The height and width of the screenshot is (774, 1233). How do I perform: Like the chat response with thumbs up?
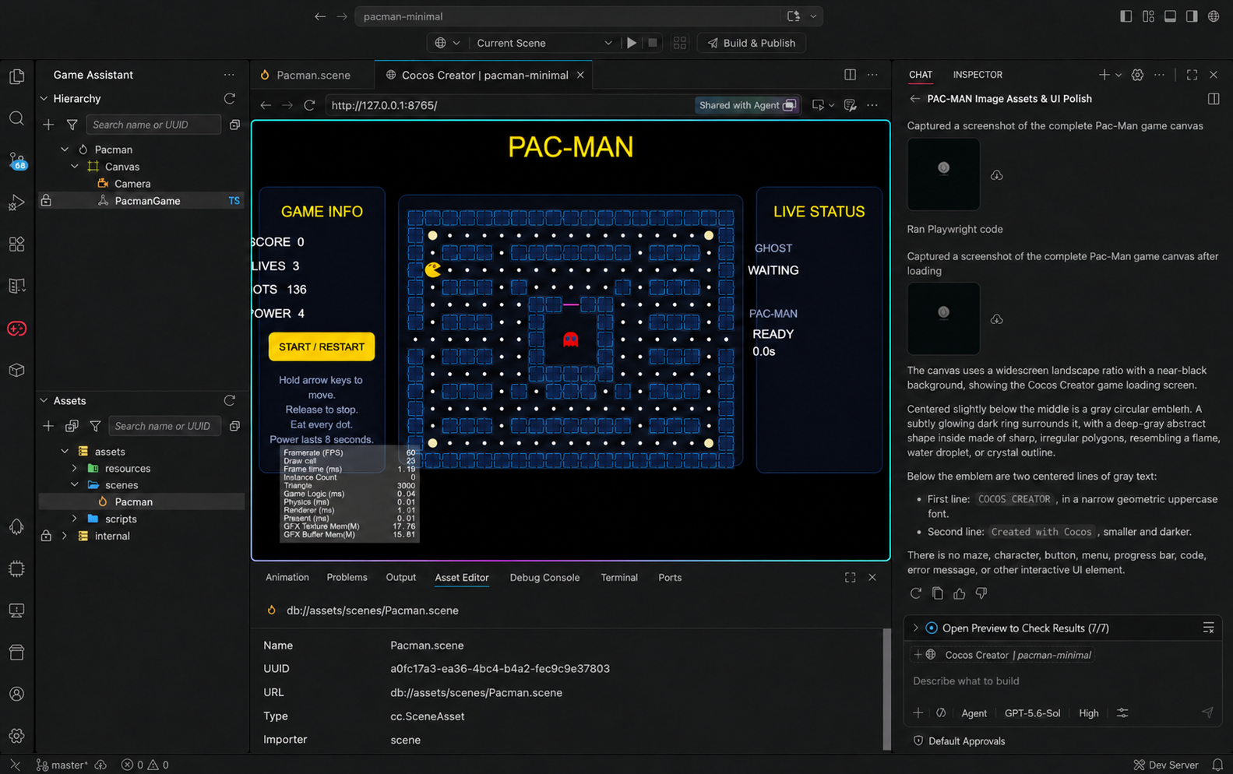click(x=960, y=593)
